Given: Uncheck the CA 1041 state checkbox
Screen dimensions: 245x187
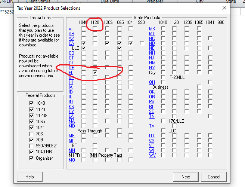Looking at the screenshot, I should pyautogui.click(x=131, y=43).
